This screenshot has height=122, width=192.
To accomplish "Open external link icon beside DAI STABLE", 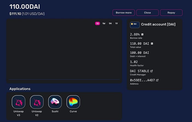I will point(151,71).
